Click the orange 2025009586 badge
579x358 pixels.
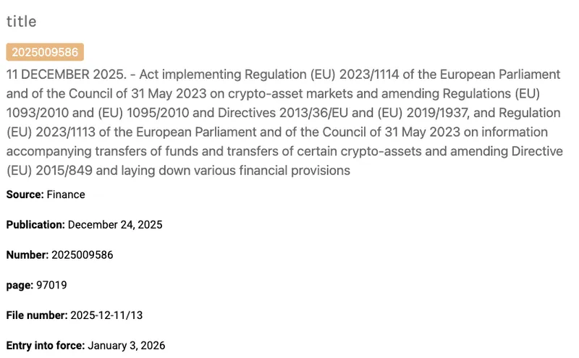[45, 52]
